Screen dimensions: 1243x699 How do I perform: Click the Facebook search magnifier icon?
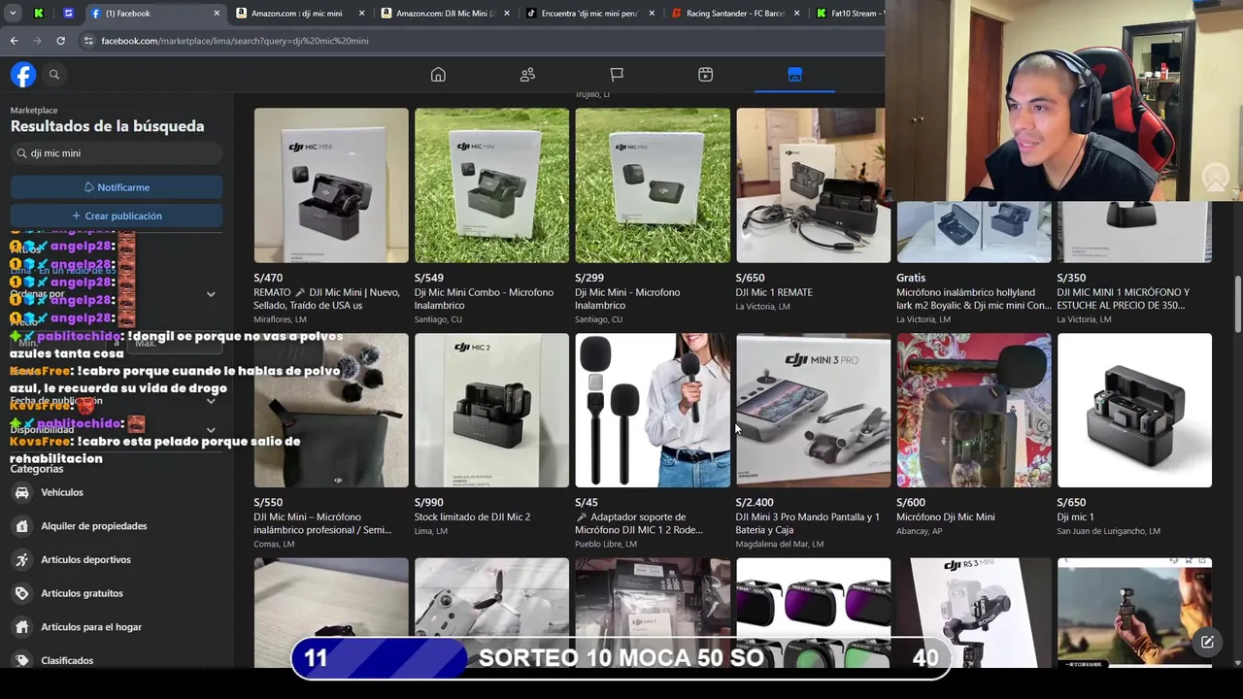[54, 75]
